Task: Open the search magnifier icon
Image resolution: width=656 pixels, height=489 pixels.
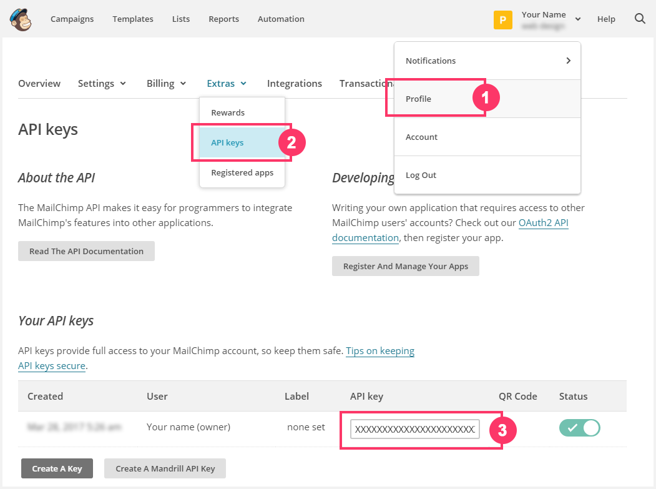Action: click(x=640, y=18)
